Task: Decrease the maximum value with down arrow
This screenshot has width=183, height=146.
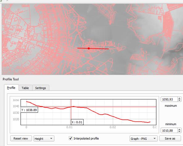Action: click(179, 100)
